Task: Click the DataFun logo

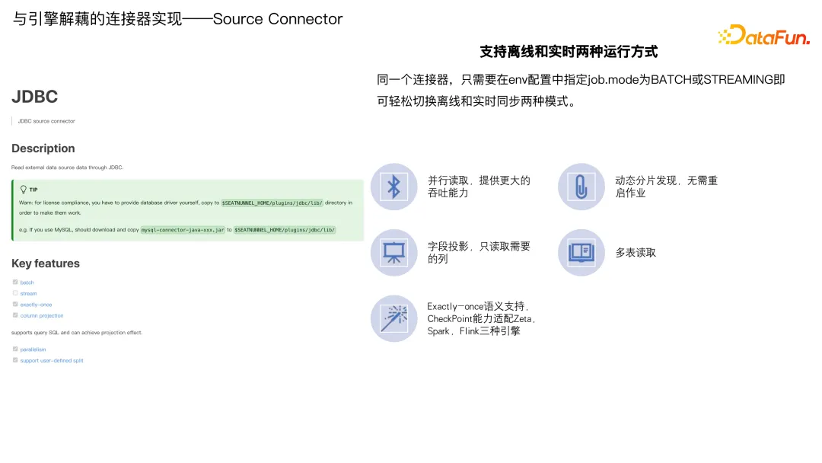Action: [764, 35]
